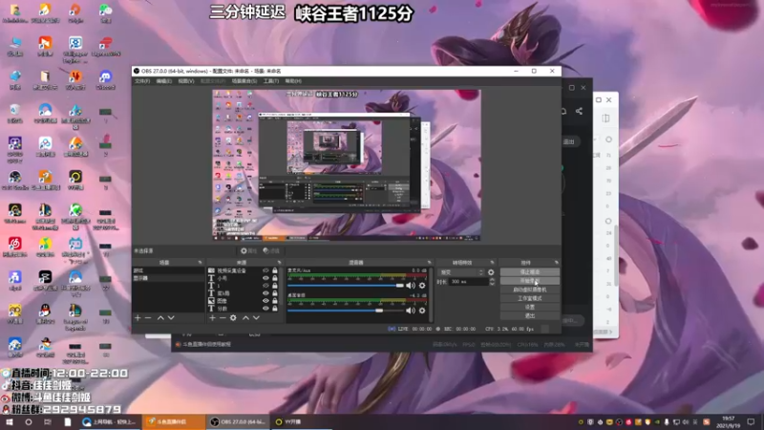Move scene up in Scenes list
The height and width of the screenshot is (430, 764).
[x=160, y=318]
